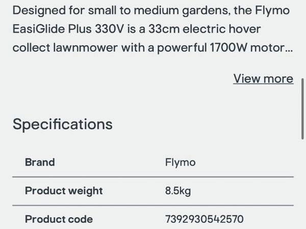The image size is (306, 229).
Task: Click '33cm electric hover' in the description
Action: (205, 29)
